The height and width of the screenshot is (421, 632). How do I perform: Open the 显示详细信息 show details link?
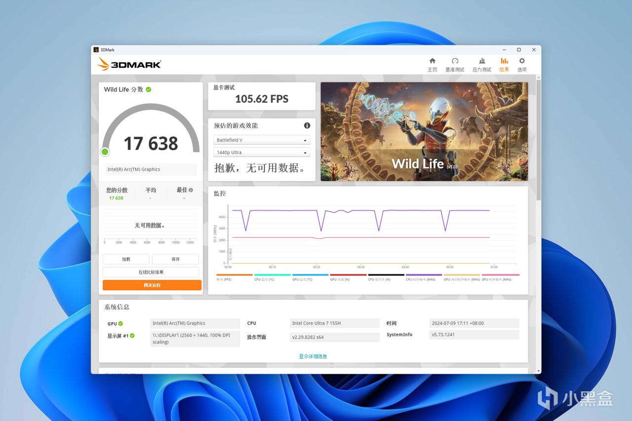[313, 356]
